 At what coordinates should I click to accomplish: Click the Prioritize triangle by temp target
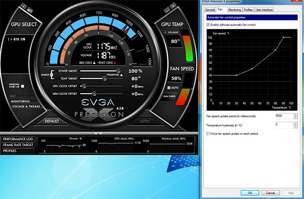coord(122,75)
